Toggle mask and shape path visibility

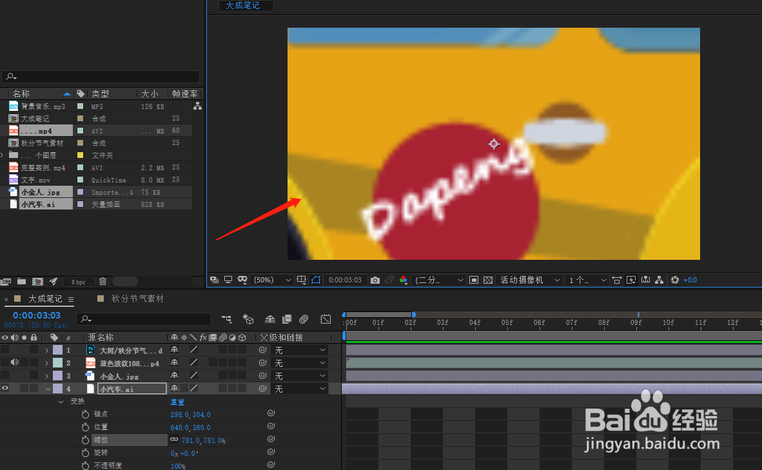tap(316, 280)
